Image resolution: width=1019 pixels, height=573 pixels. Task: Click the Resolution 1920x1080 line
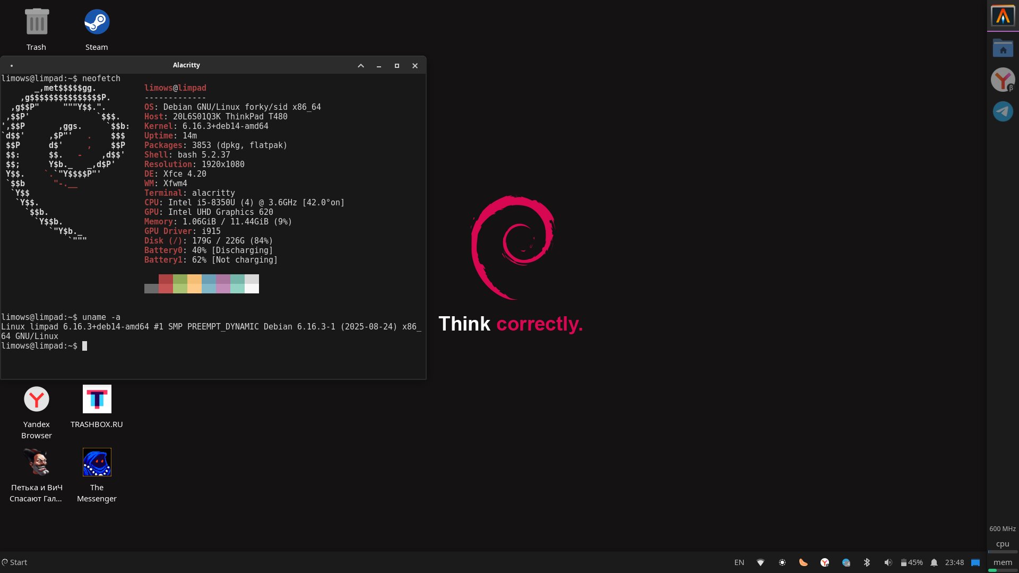(194, 164)
